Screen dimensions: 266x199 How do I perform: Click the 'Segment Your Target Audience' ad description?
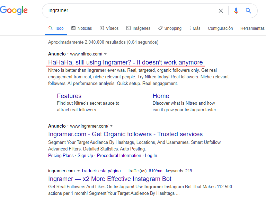click(x=135, y=146)
